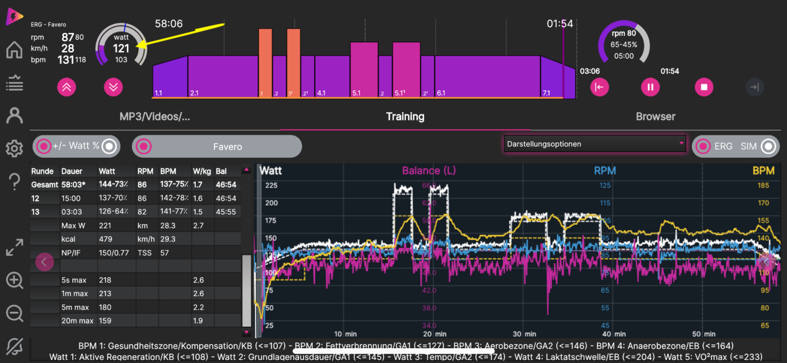
Task: Switch to SIM mode radio button
Action: (x=768, y=146)
